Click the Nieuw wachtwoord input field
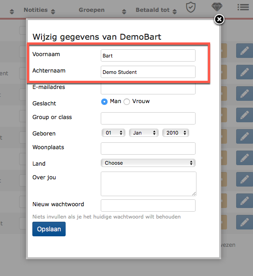The width and height of the screenshot is (253, 276). pyautogui.click(x=148, y=205)
